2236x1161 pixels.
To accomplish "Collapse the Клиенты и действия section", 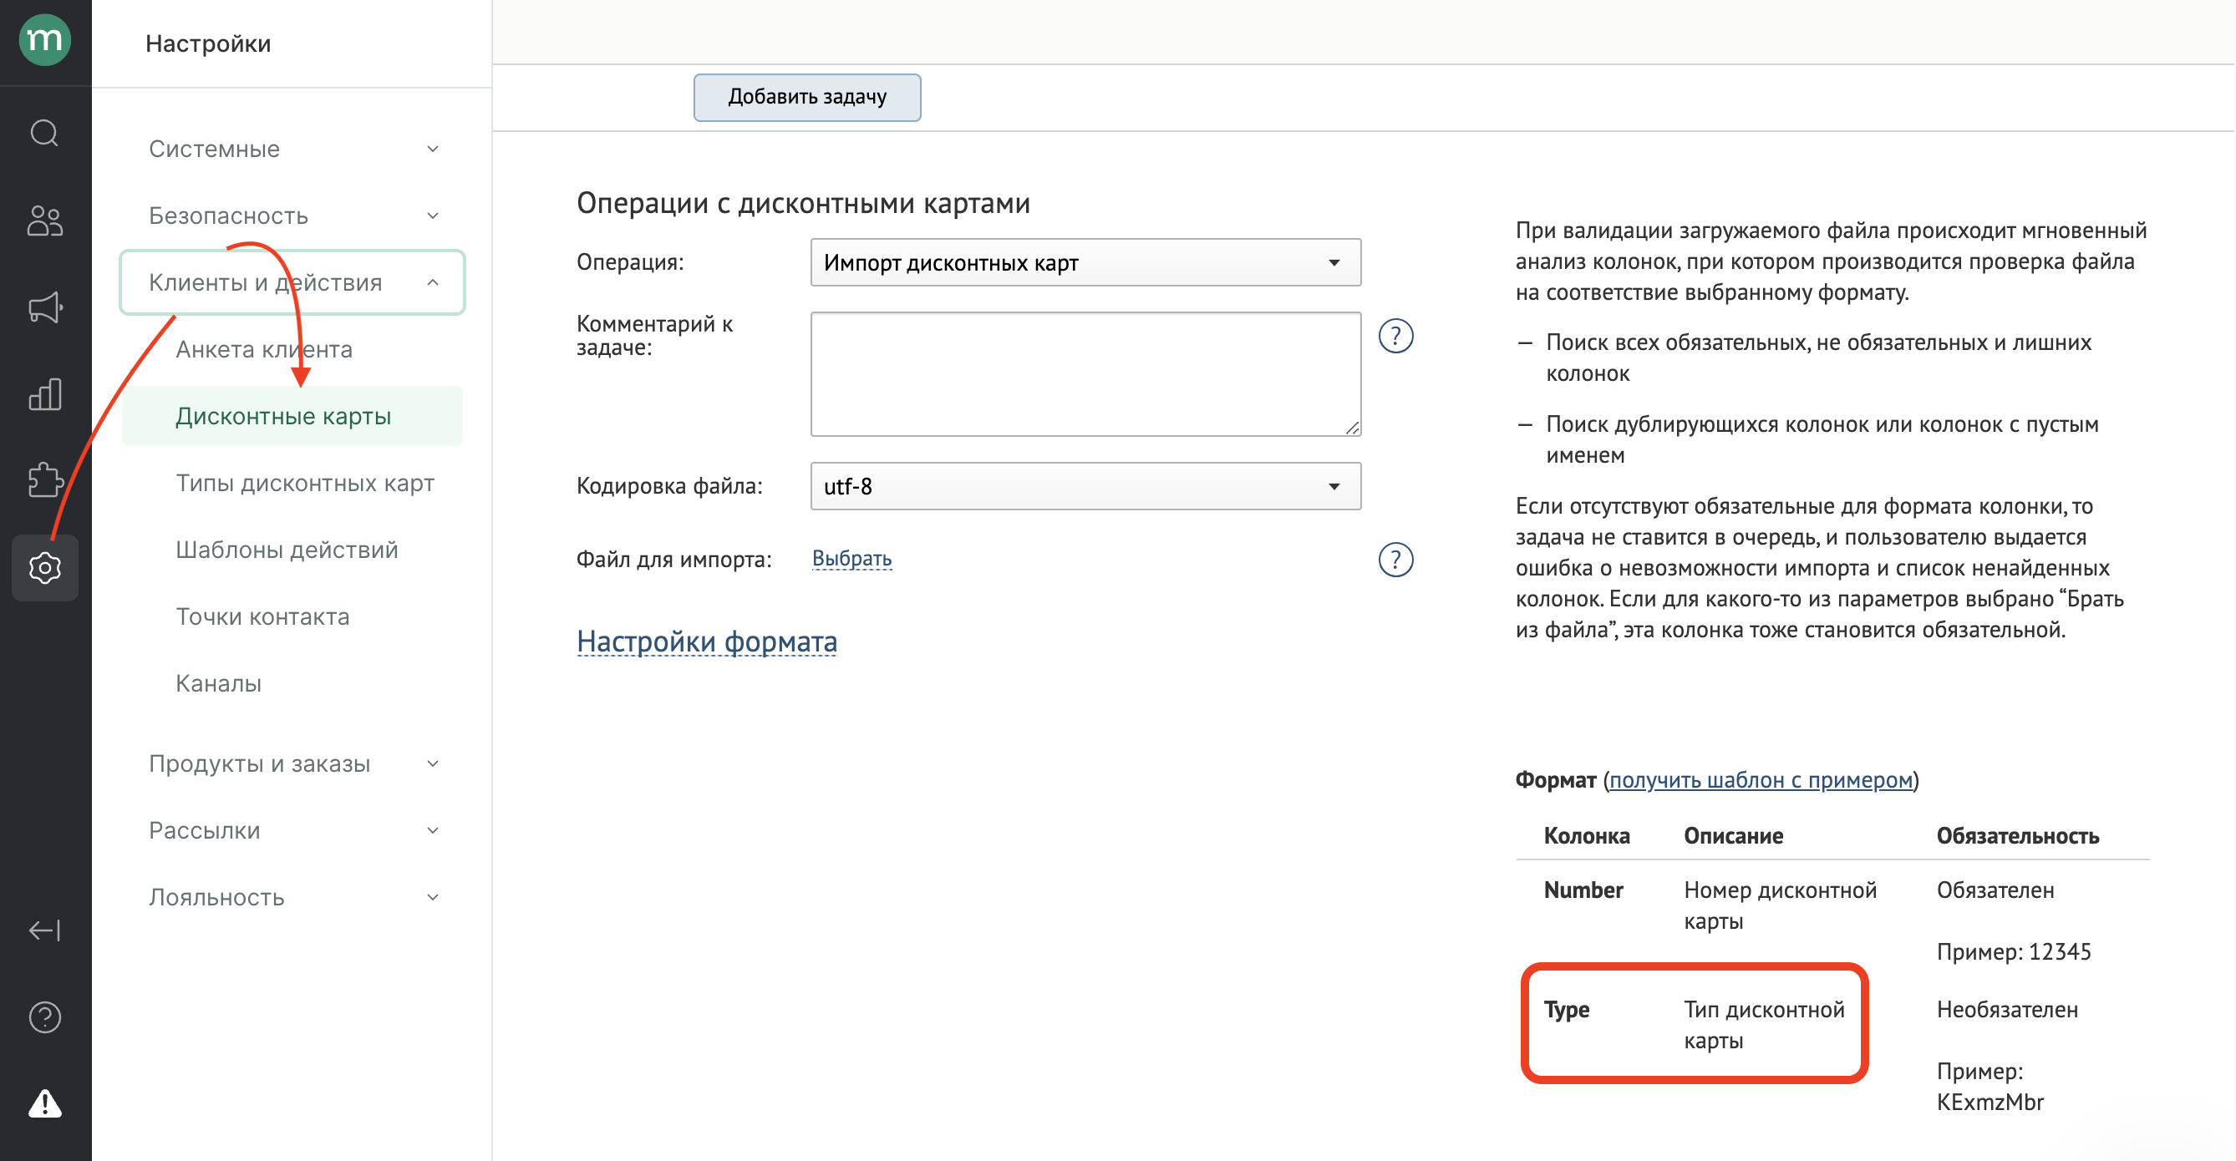I will [x=292, y=283].
